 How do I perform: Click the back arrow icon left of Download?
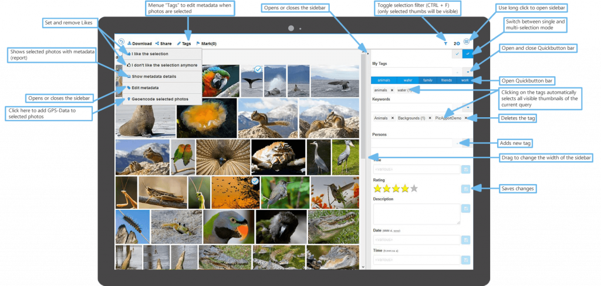click(121, 42)
